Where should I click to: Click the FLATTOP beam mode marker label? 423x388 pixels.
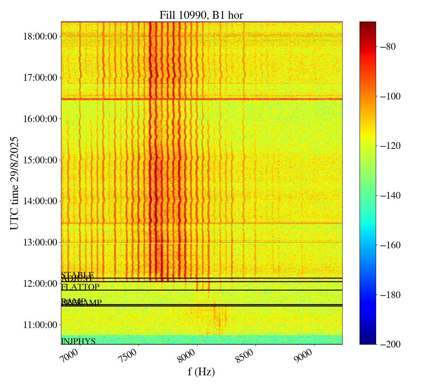click(x=80, y=287)
